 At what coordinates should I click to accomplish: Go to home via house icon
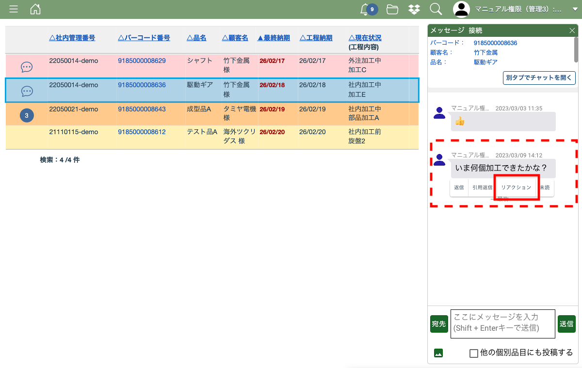[x=35, y=9]
